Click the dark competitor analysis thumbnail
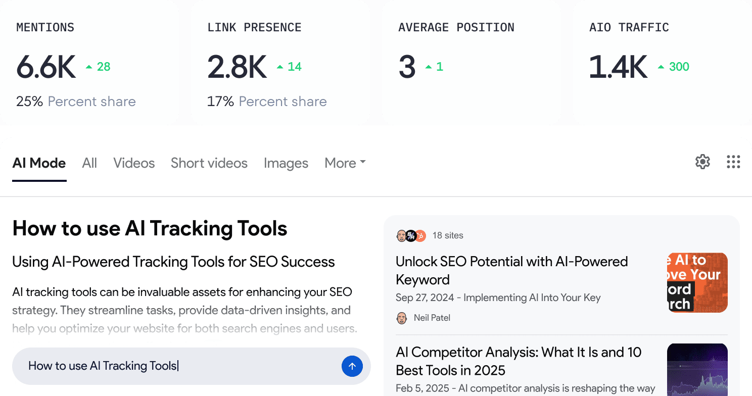This screenshot has width=752, height=396. (697, 370)
